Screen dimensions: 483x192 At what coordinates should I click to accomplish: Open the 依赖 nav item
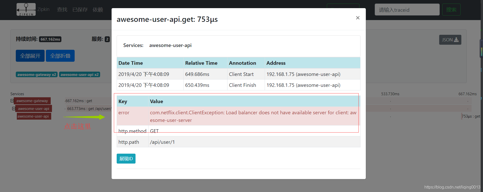coord(98,10)
